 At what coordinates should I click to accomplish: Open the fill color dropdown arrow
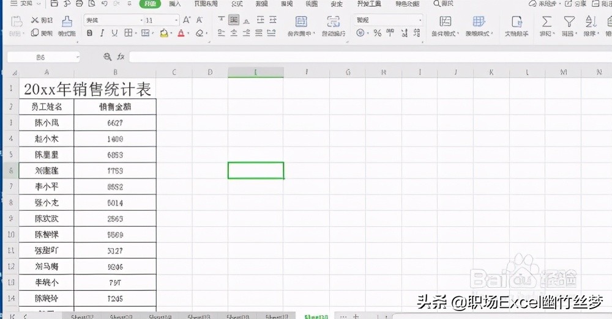172,34
